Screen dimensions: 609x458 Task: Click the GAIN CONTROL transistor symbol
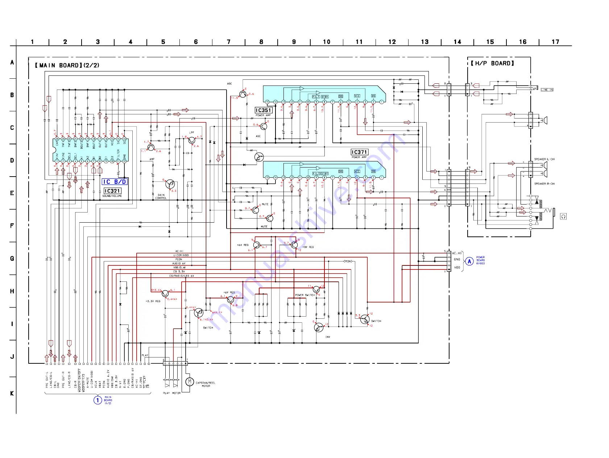click(170, 184)
